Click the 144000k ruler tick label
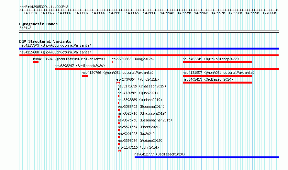 pyautogui.click(x=269, y=13)
